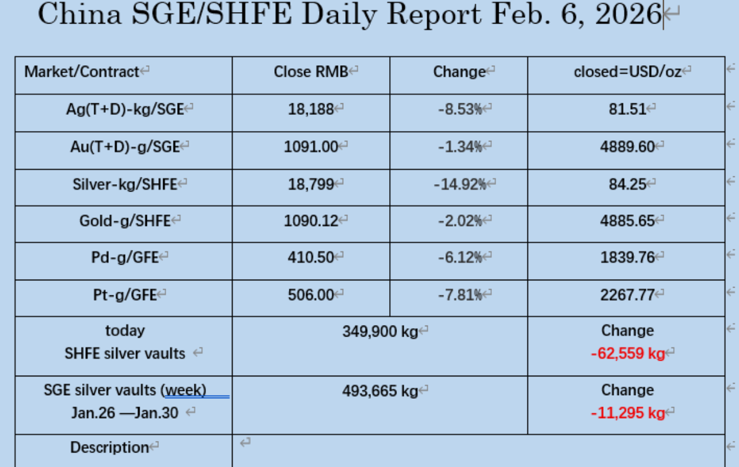Click the 4889.60 USD/oz value
The height and width of the screenshot is (467, 739).
click(627, 146)
